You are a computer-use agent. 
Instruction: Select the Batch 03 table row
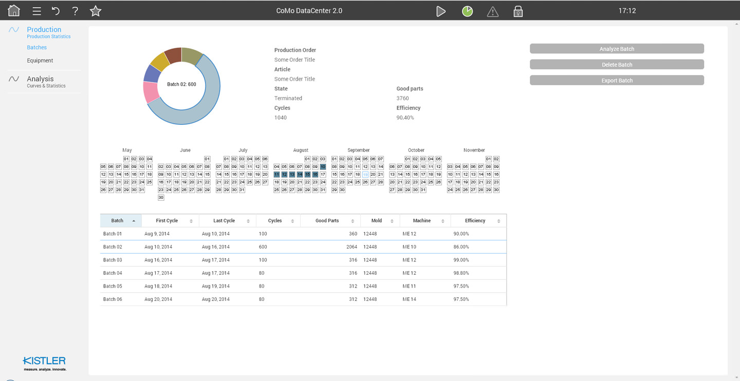pos(303,260)
